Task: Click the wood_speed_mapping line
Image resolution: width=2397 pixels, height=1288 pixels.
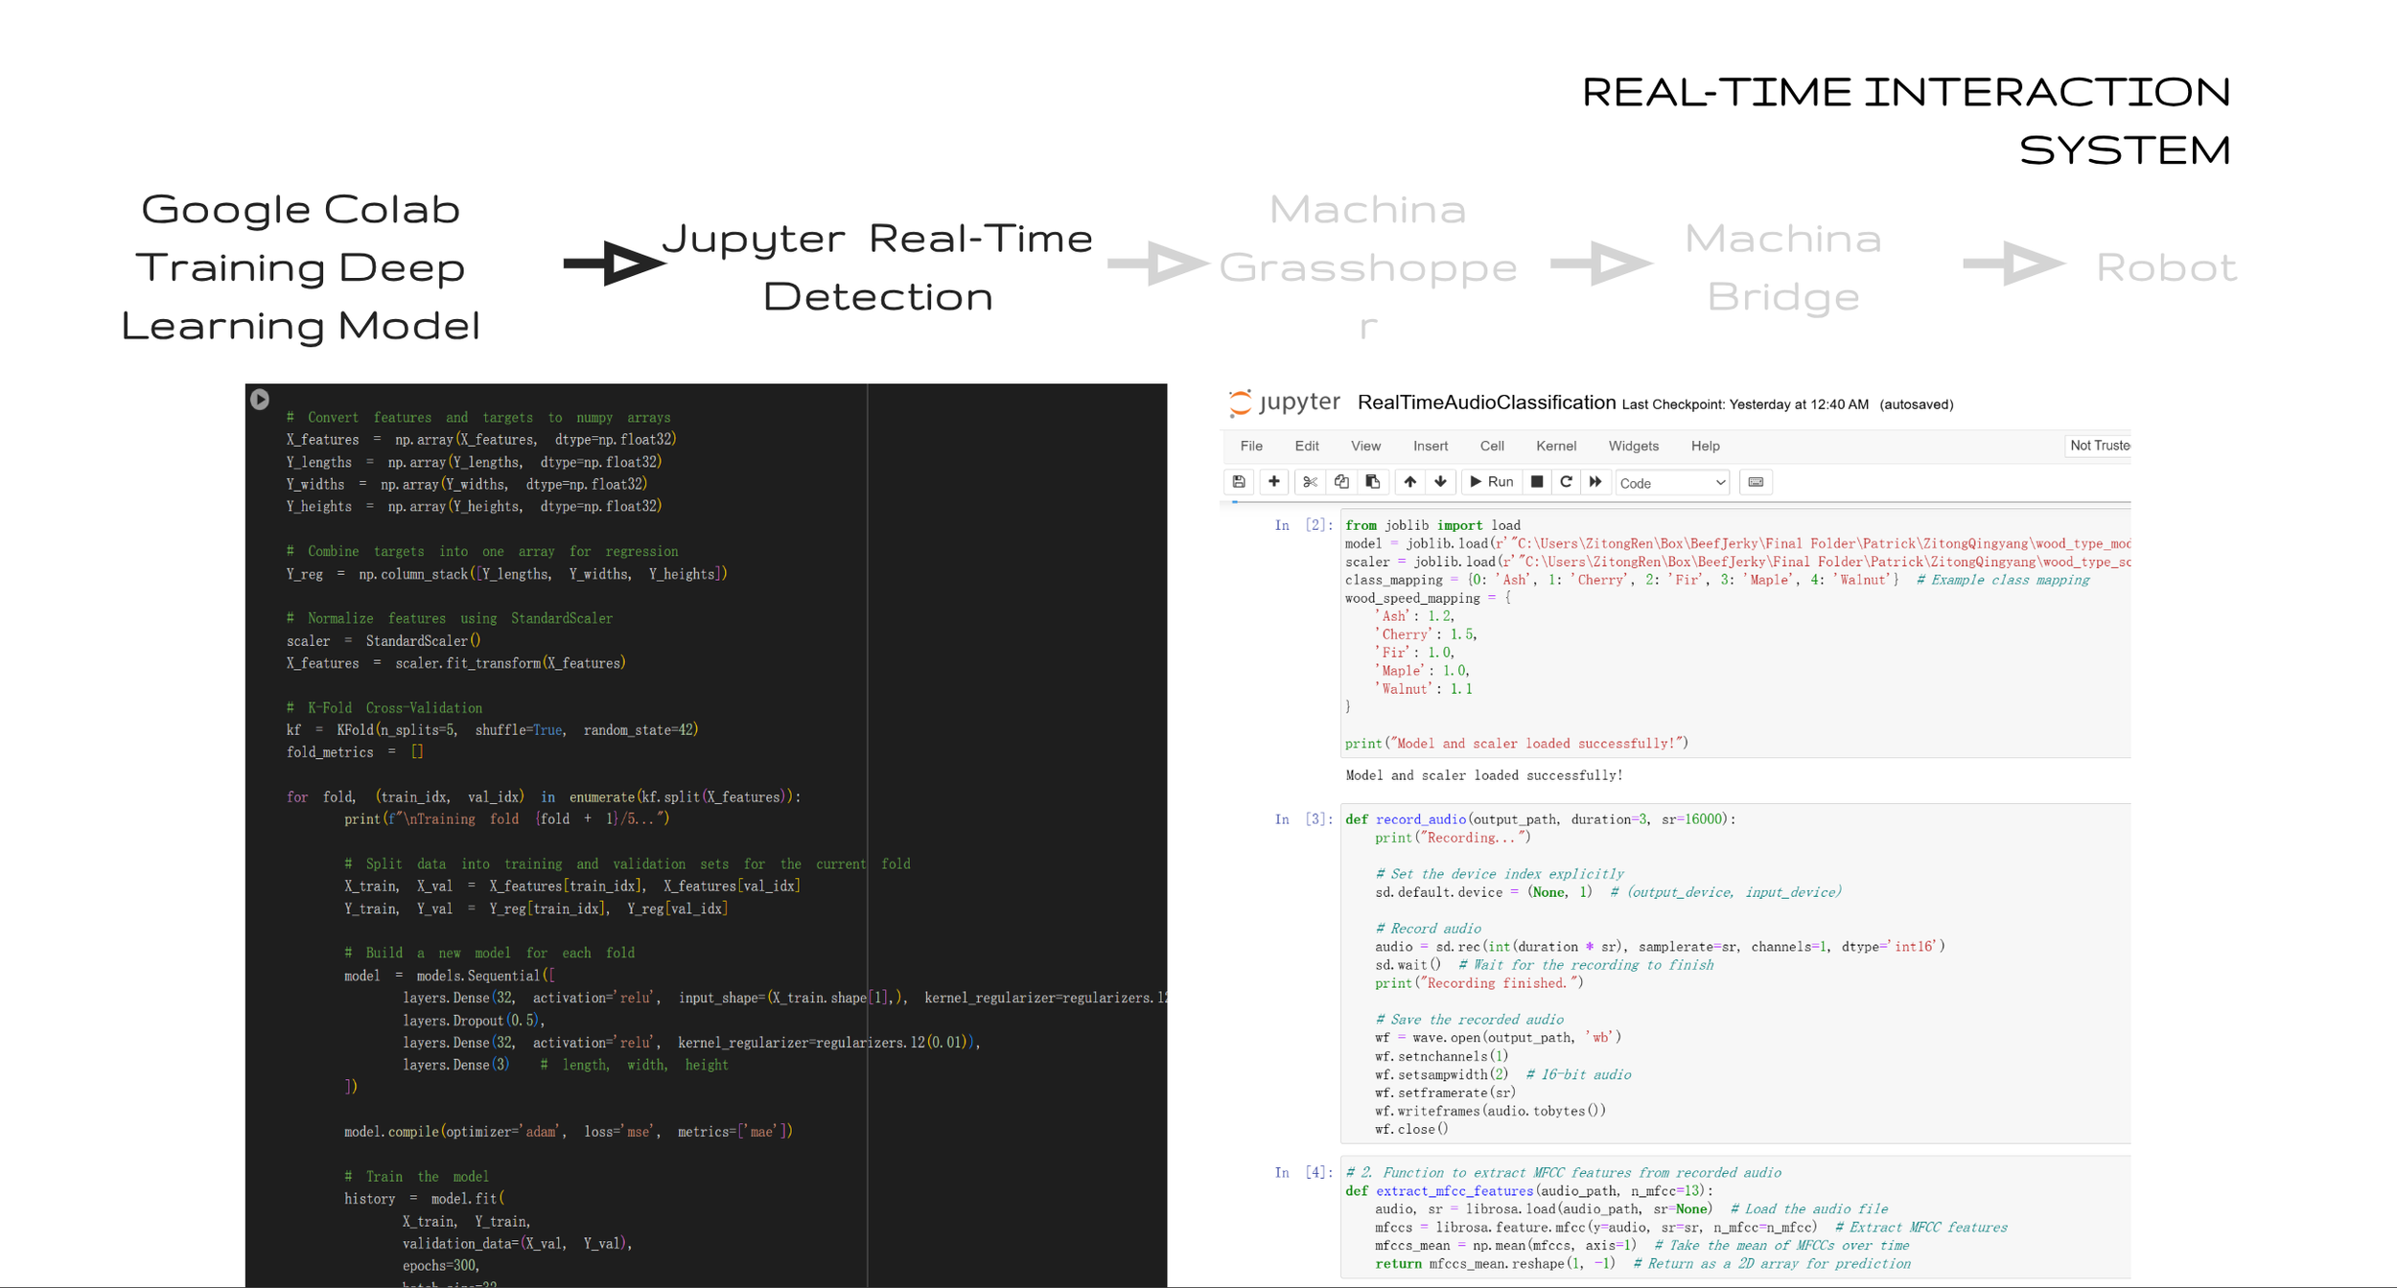Action: click(1428, 598)
